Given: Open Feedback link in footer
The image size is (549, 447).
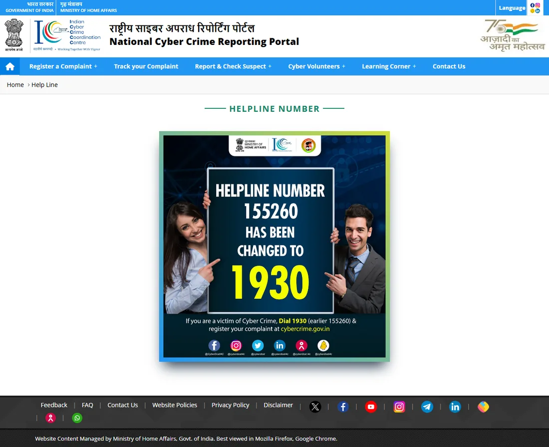Looking at the screenshot, I should tap(54, 405).
